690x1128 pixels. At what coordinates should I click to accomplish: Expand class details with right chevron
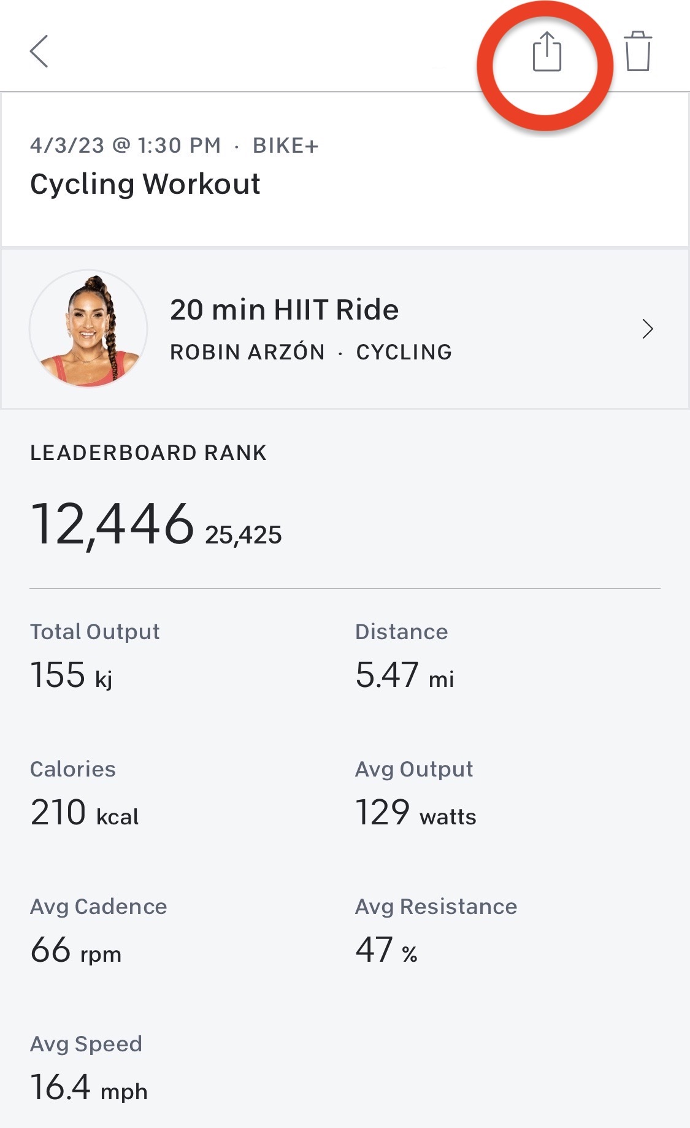click(648, 329)
